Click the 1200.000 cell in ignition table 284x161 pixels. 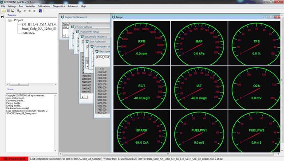click(102, 72)
